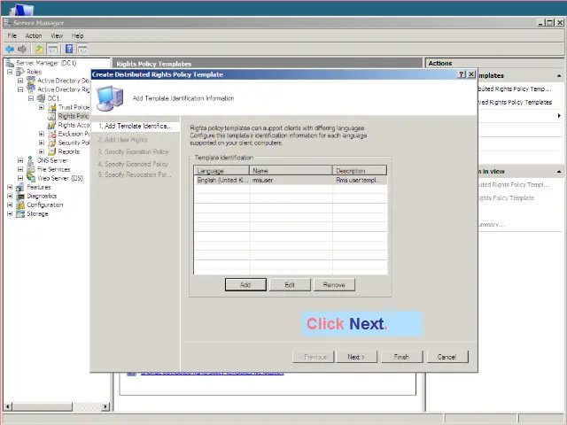Expand the Features tree node
Screen dimensions: 567x425
coord(10,187)
